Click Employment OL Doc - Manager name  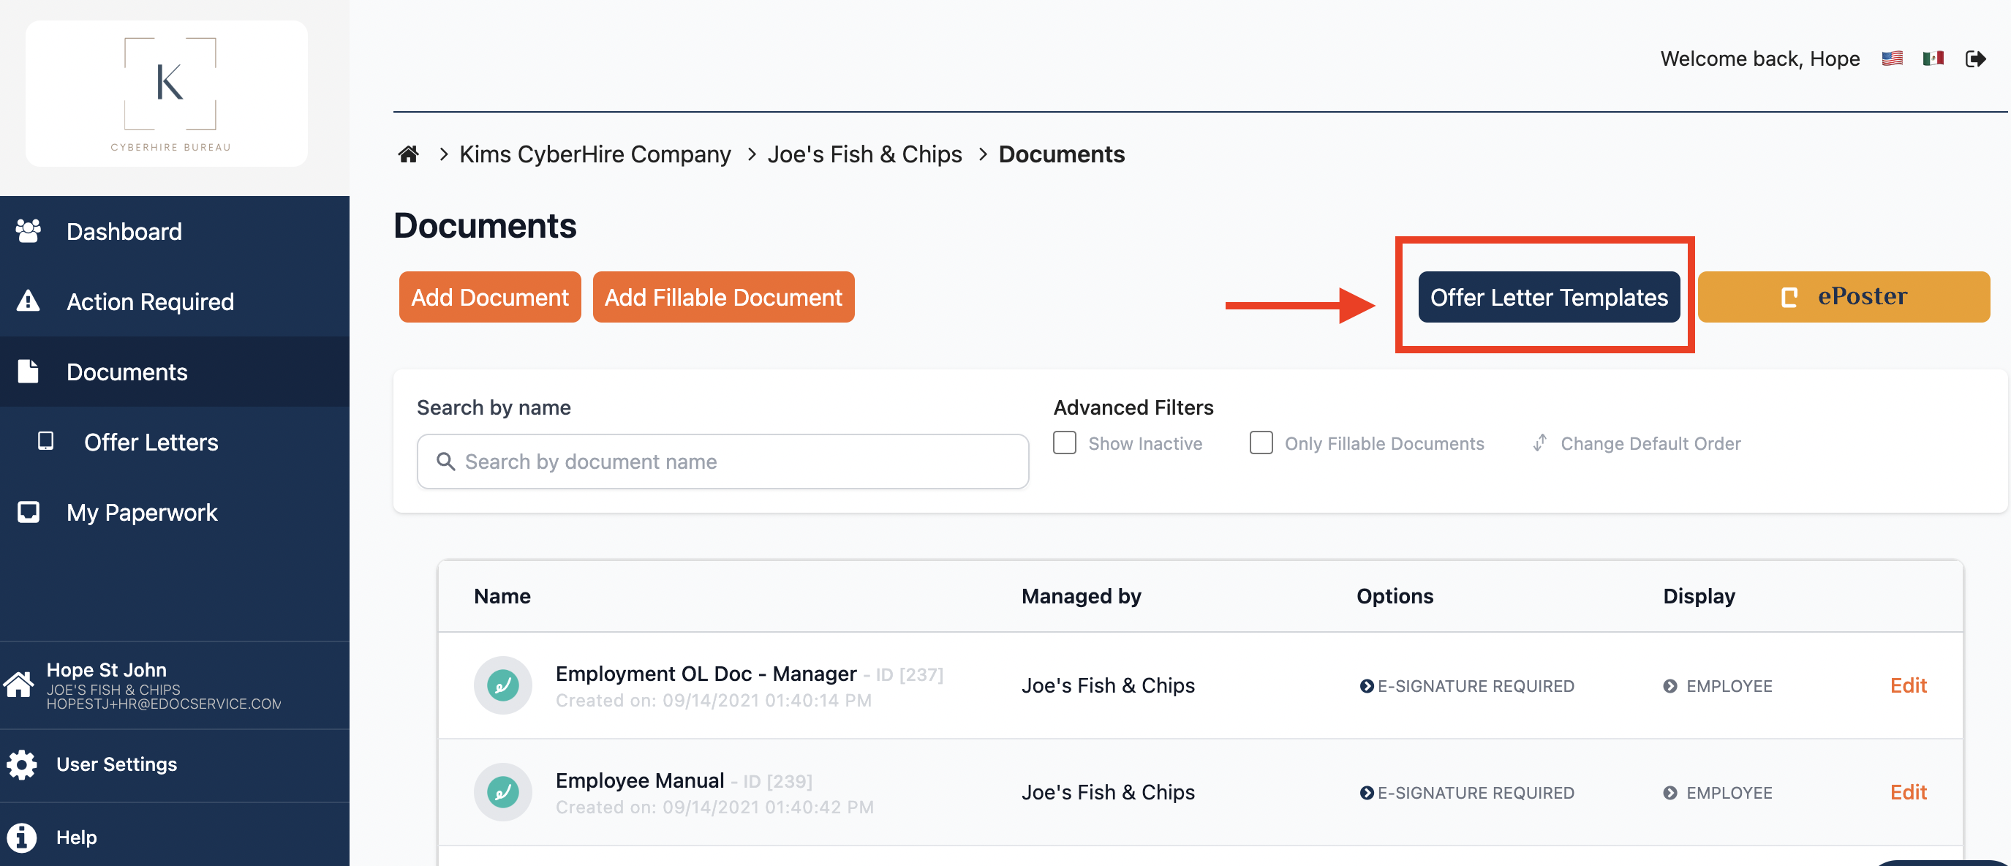pos(706,673)
